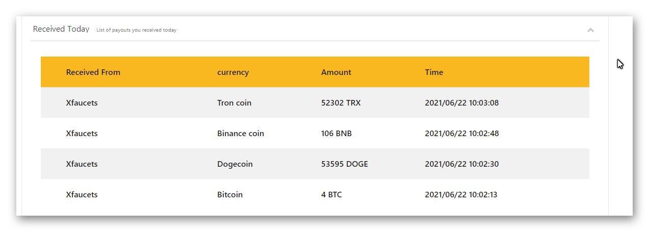Select the Tron coin currency cell
Viewport: 649px width, 232px height.
234,103
